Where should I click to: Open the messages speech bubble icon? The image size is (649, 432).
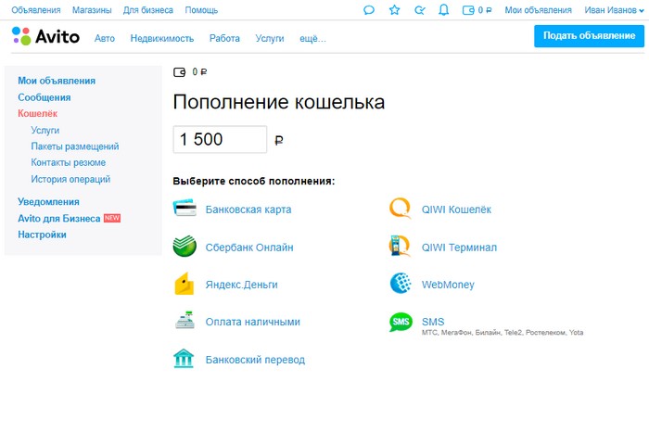pos(369,10)
